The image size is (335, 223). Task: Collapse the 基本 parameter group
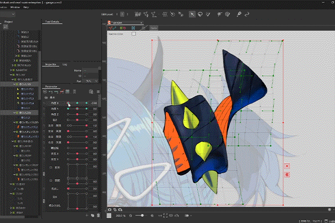click(46, 98)
